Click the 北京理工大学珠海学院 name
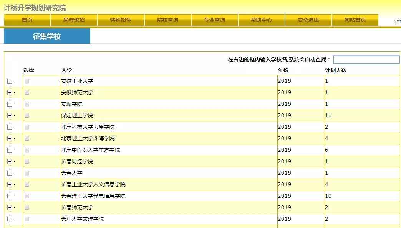Screen dimensions: 401x228 click(x=88, y=138)
